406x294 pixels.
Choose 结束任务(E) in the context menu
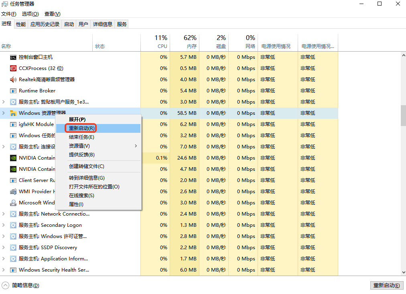coord(98,137)
